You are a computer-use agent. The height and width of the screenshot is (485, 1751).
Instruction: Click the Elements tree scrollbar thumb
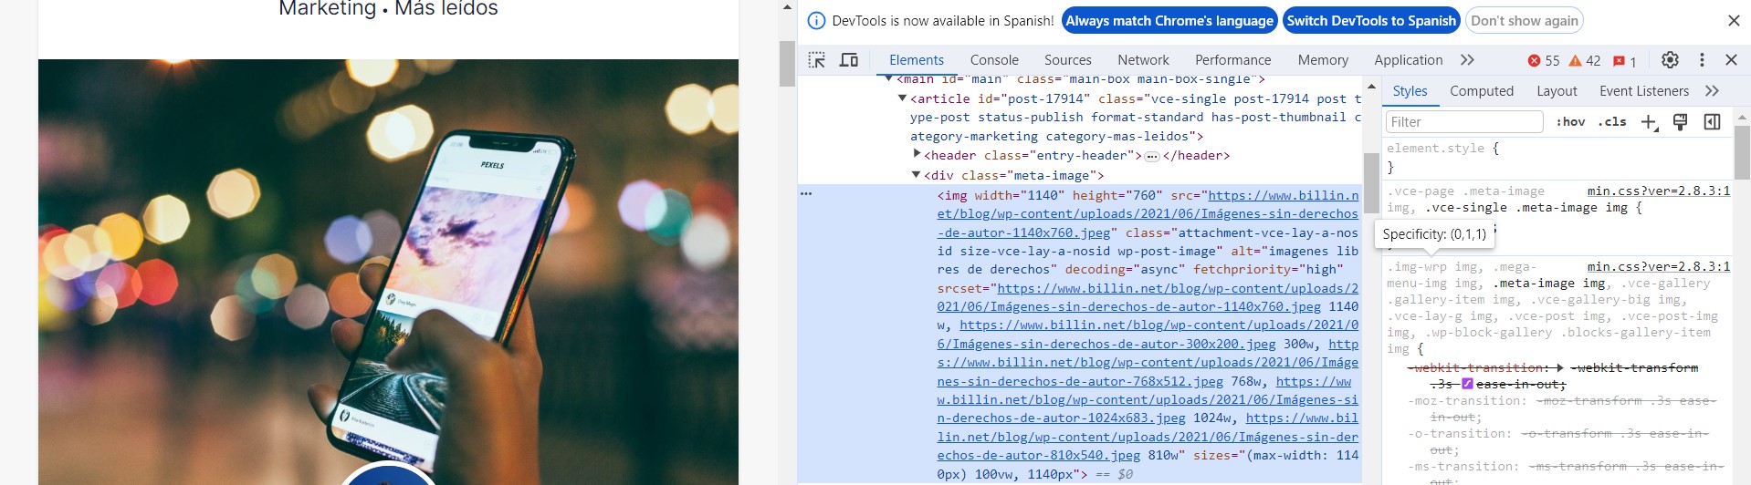[1371, 183]
